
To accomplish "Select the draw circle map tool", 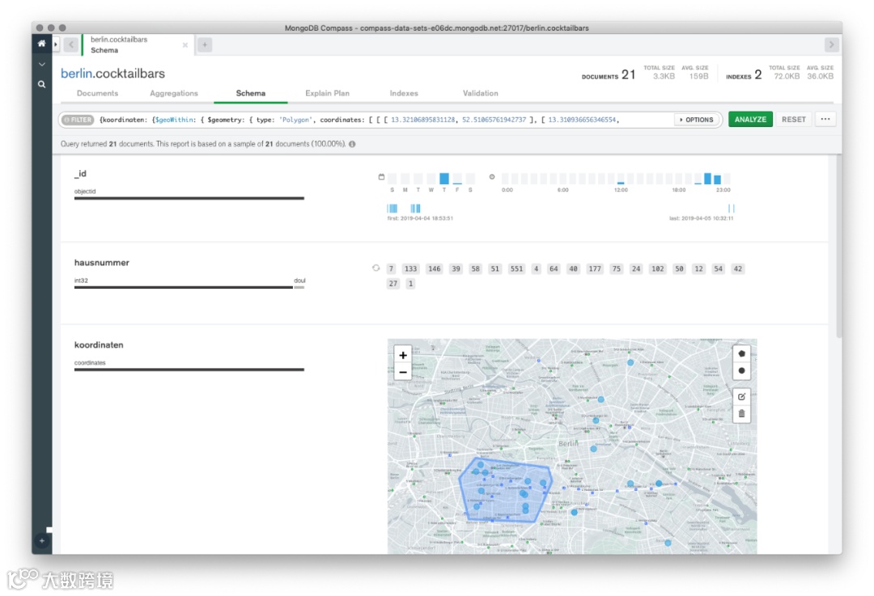I will tap(741, 370).
